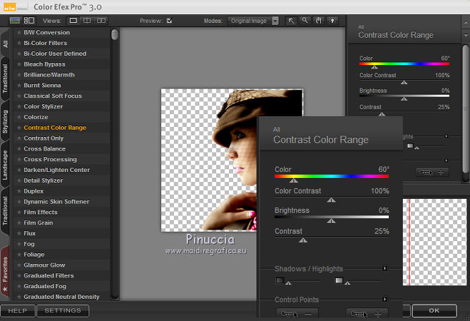This screenshot has width=470, height=321.
Task: Toggle favorite star for Film Grain
Action: point(19,223)
